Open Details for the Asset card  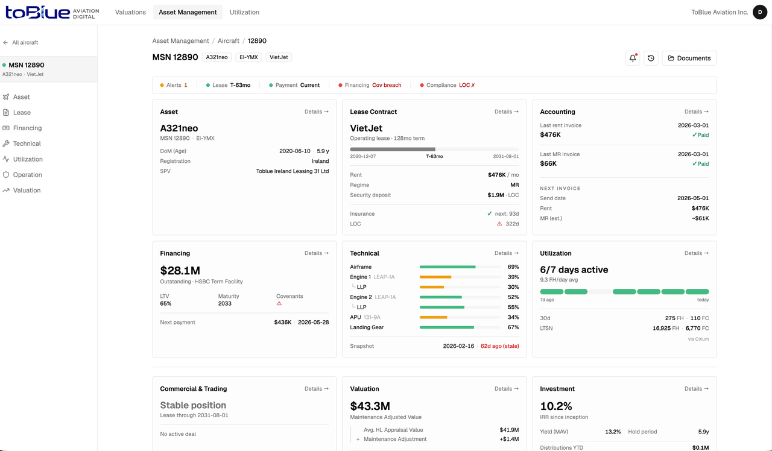pyautogui.click(x=317, y=112)
